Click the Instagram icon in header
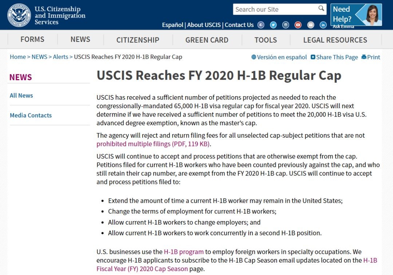Viewport: 393px width, 275px height. (286, 25)
